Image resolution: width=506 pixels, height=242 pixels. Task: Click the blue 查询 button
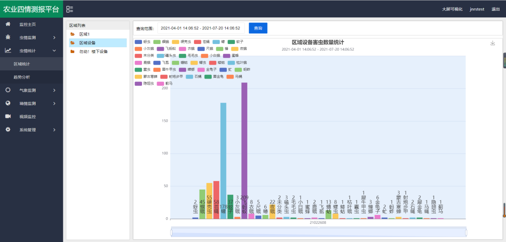(x=258, y=28)
